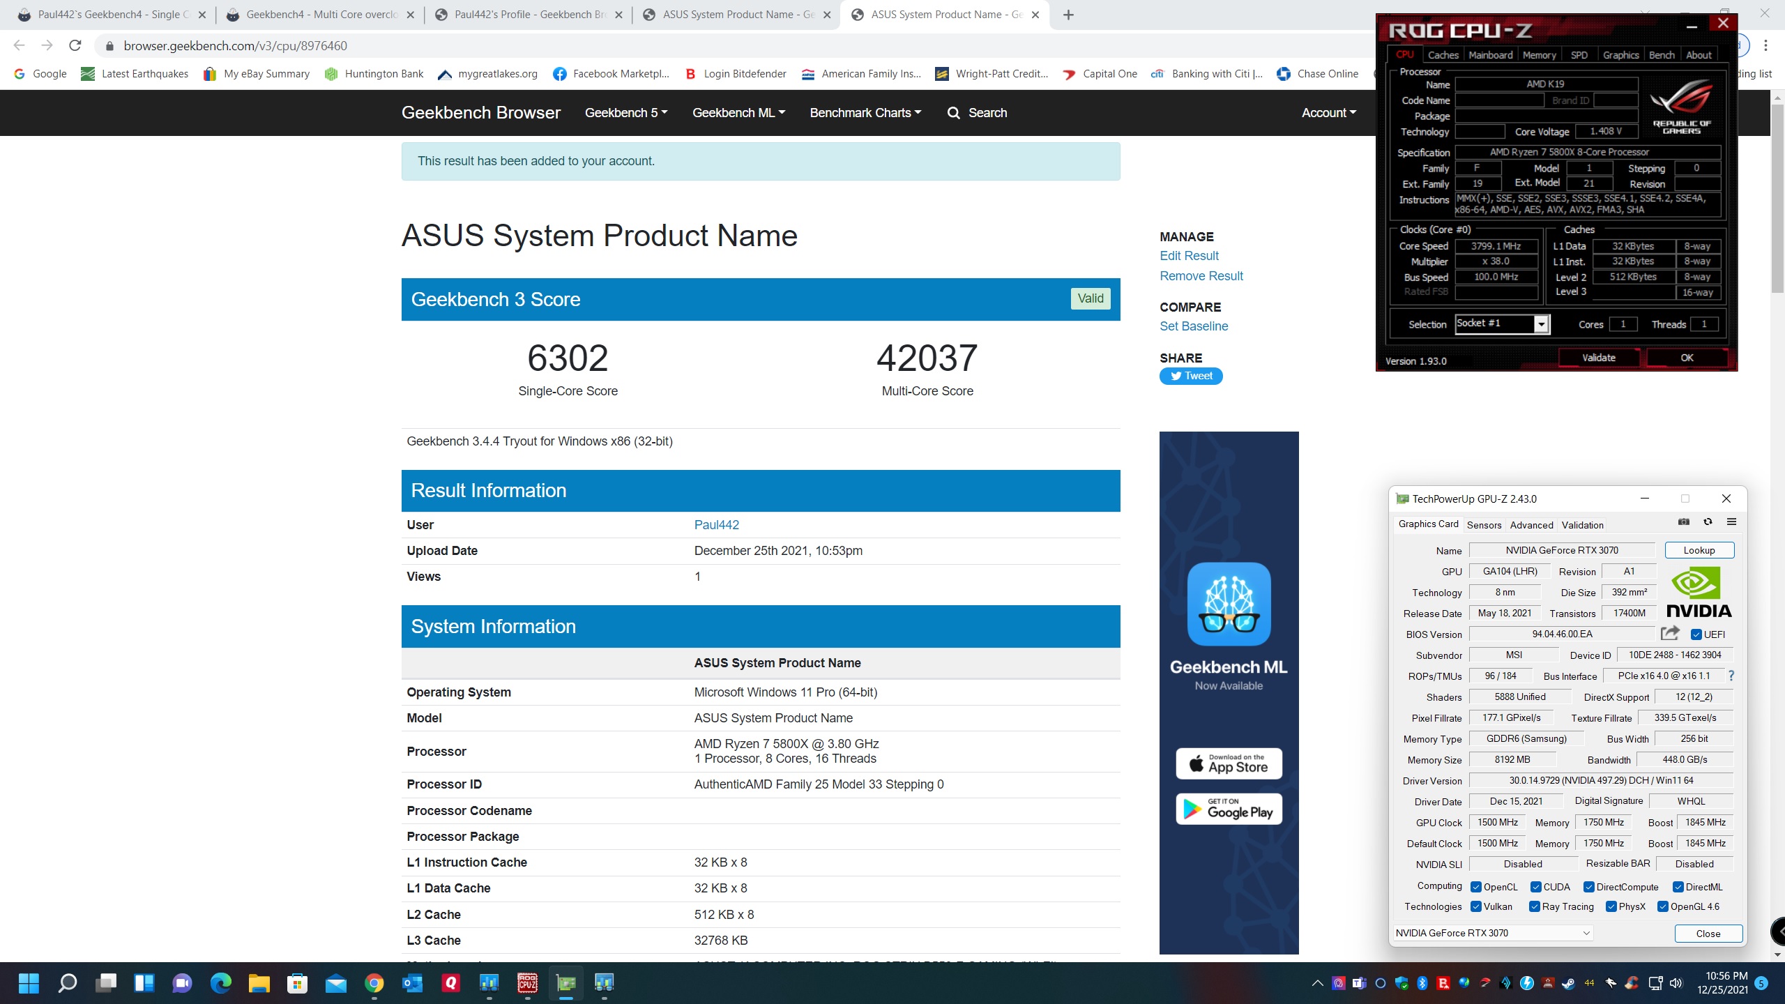1785x1004 pixels.
Task: Open the volume speaker tray icon
Action: pos(1676,983)
